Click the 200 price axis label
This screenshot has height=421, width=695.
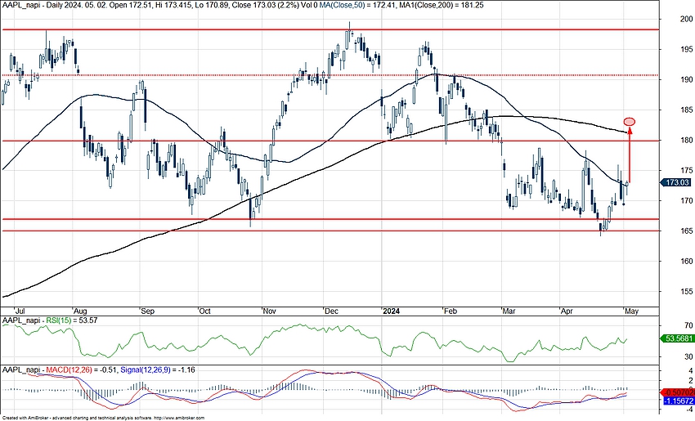coord(687,19)
